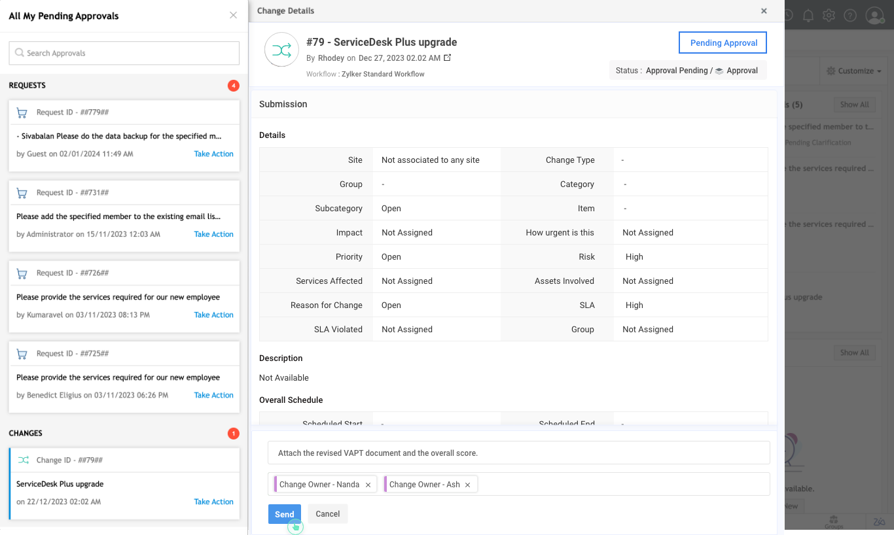Open the settings gear icon in header
Viewport: 894px width, 535px height.
coord(829,15)
